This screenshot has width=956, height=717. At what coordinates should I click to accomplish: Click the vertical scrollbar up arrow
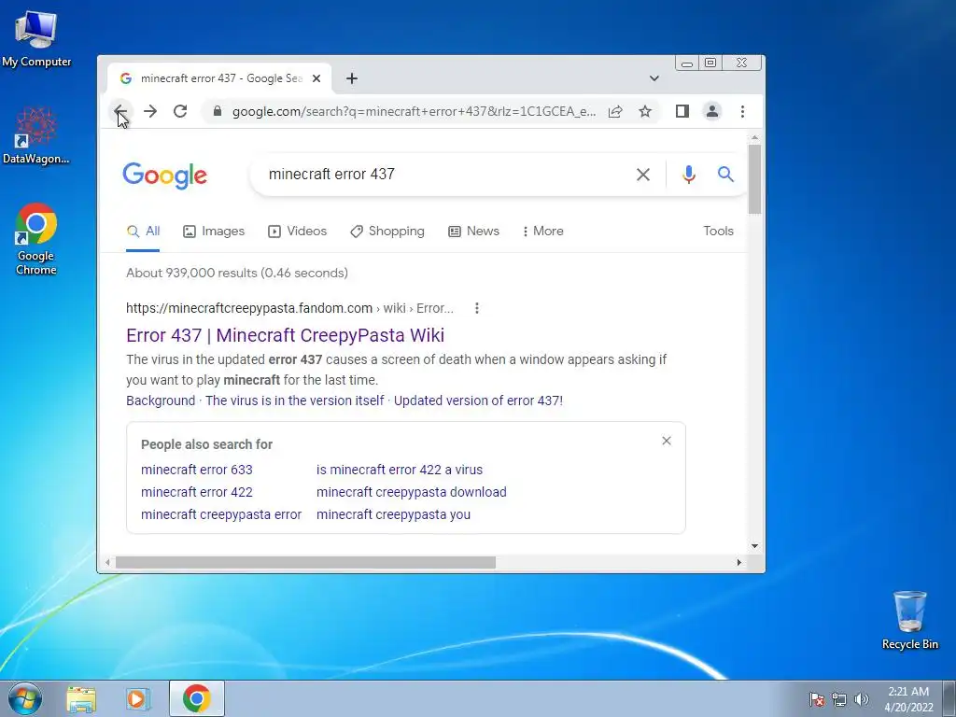click(x=754, y=138)
